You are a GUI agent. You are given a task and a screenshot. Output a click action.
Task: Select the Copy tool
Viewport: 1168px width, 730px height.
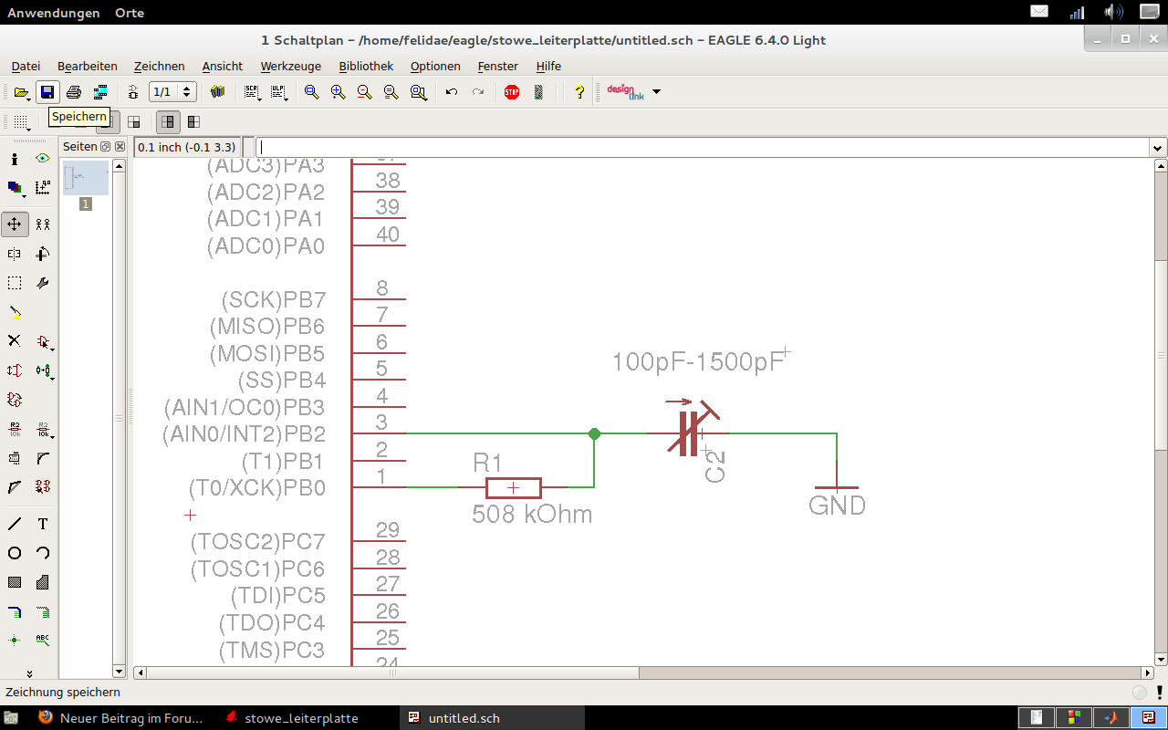coord(43,224)
